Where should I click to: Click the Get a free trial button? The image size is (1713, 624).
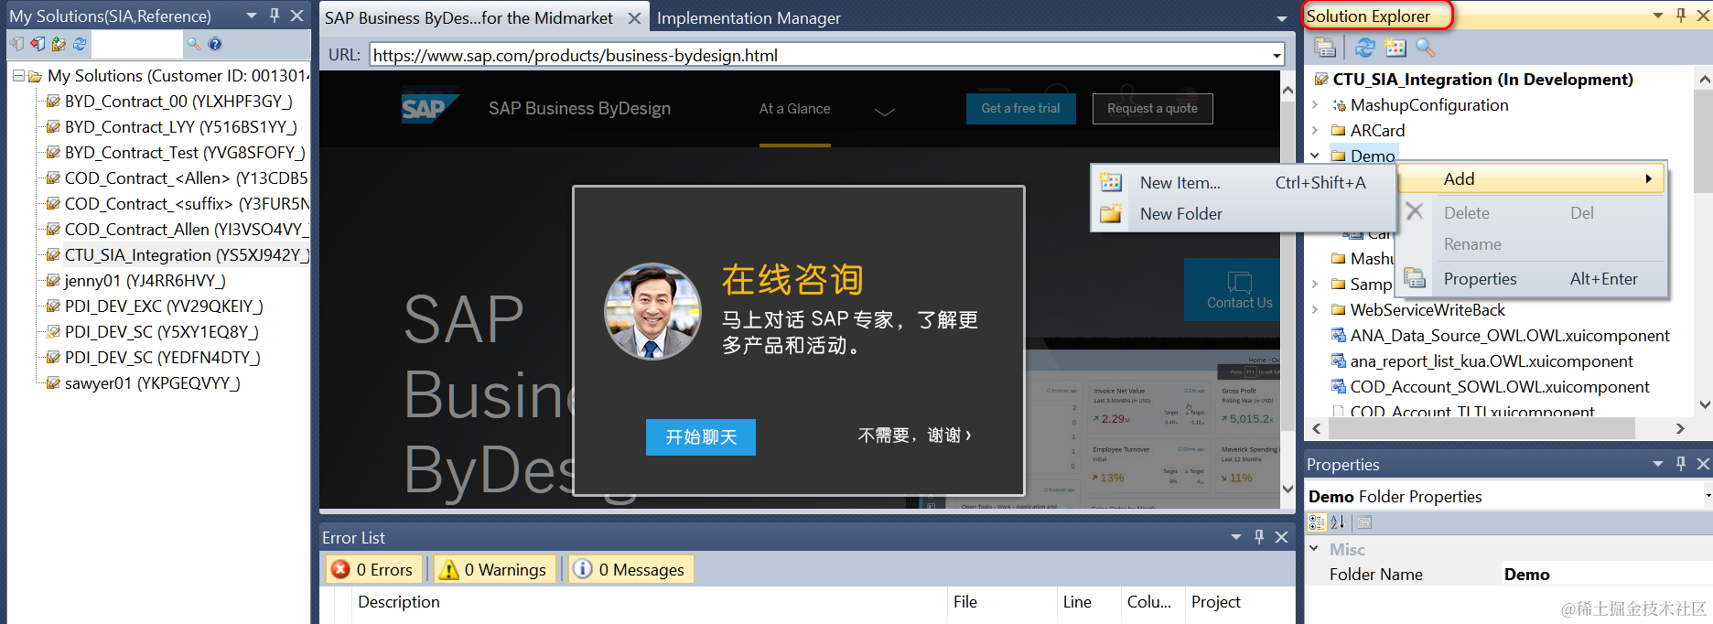[x=1021, y=108]
